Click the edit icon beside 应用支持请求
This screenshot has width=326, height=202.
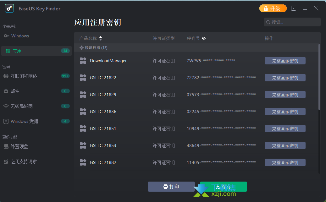[6, 161]
